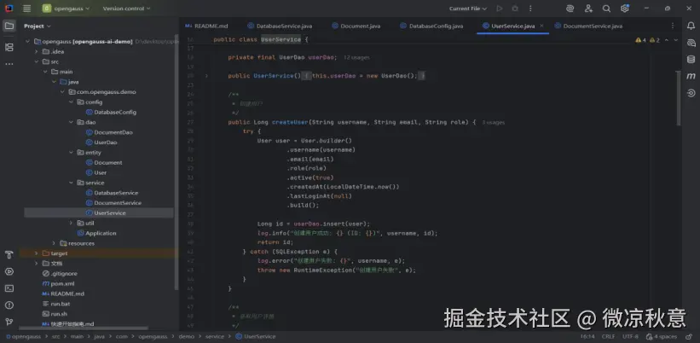The image size is (700, 343).
Task: Go to previous highlighted error arrow
Action: click(x=667, y=40)
